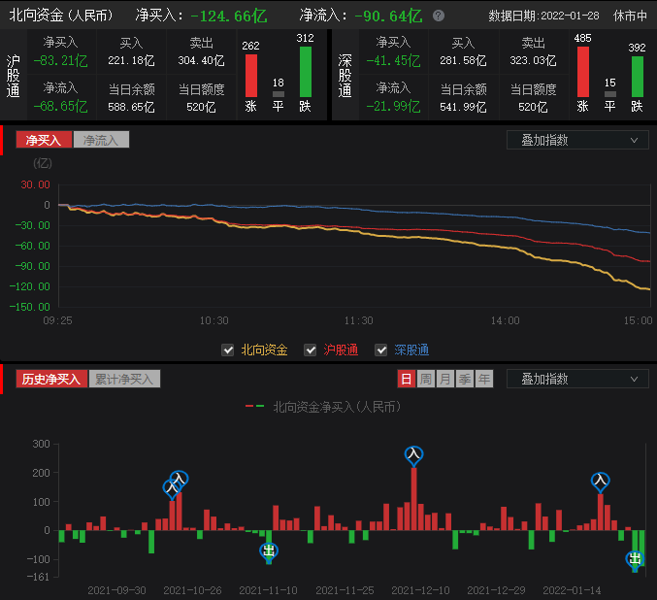
Task: Click the 出 marker at the chart's right end
Action: coord(635,558)
